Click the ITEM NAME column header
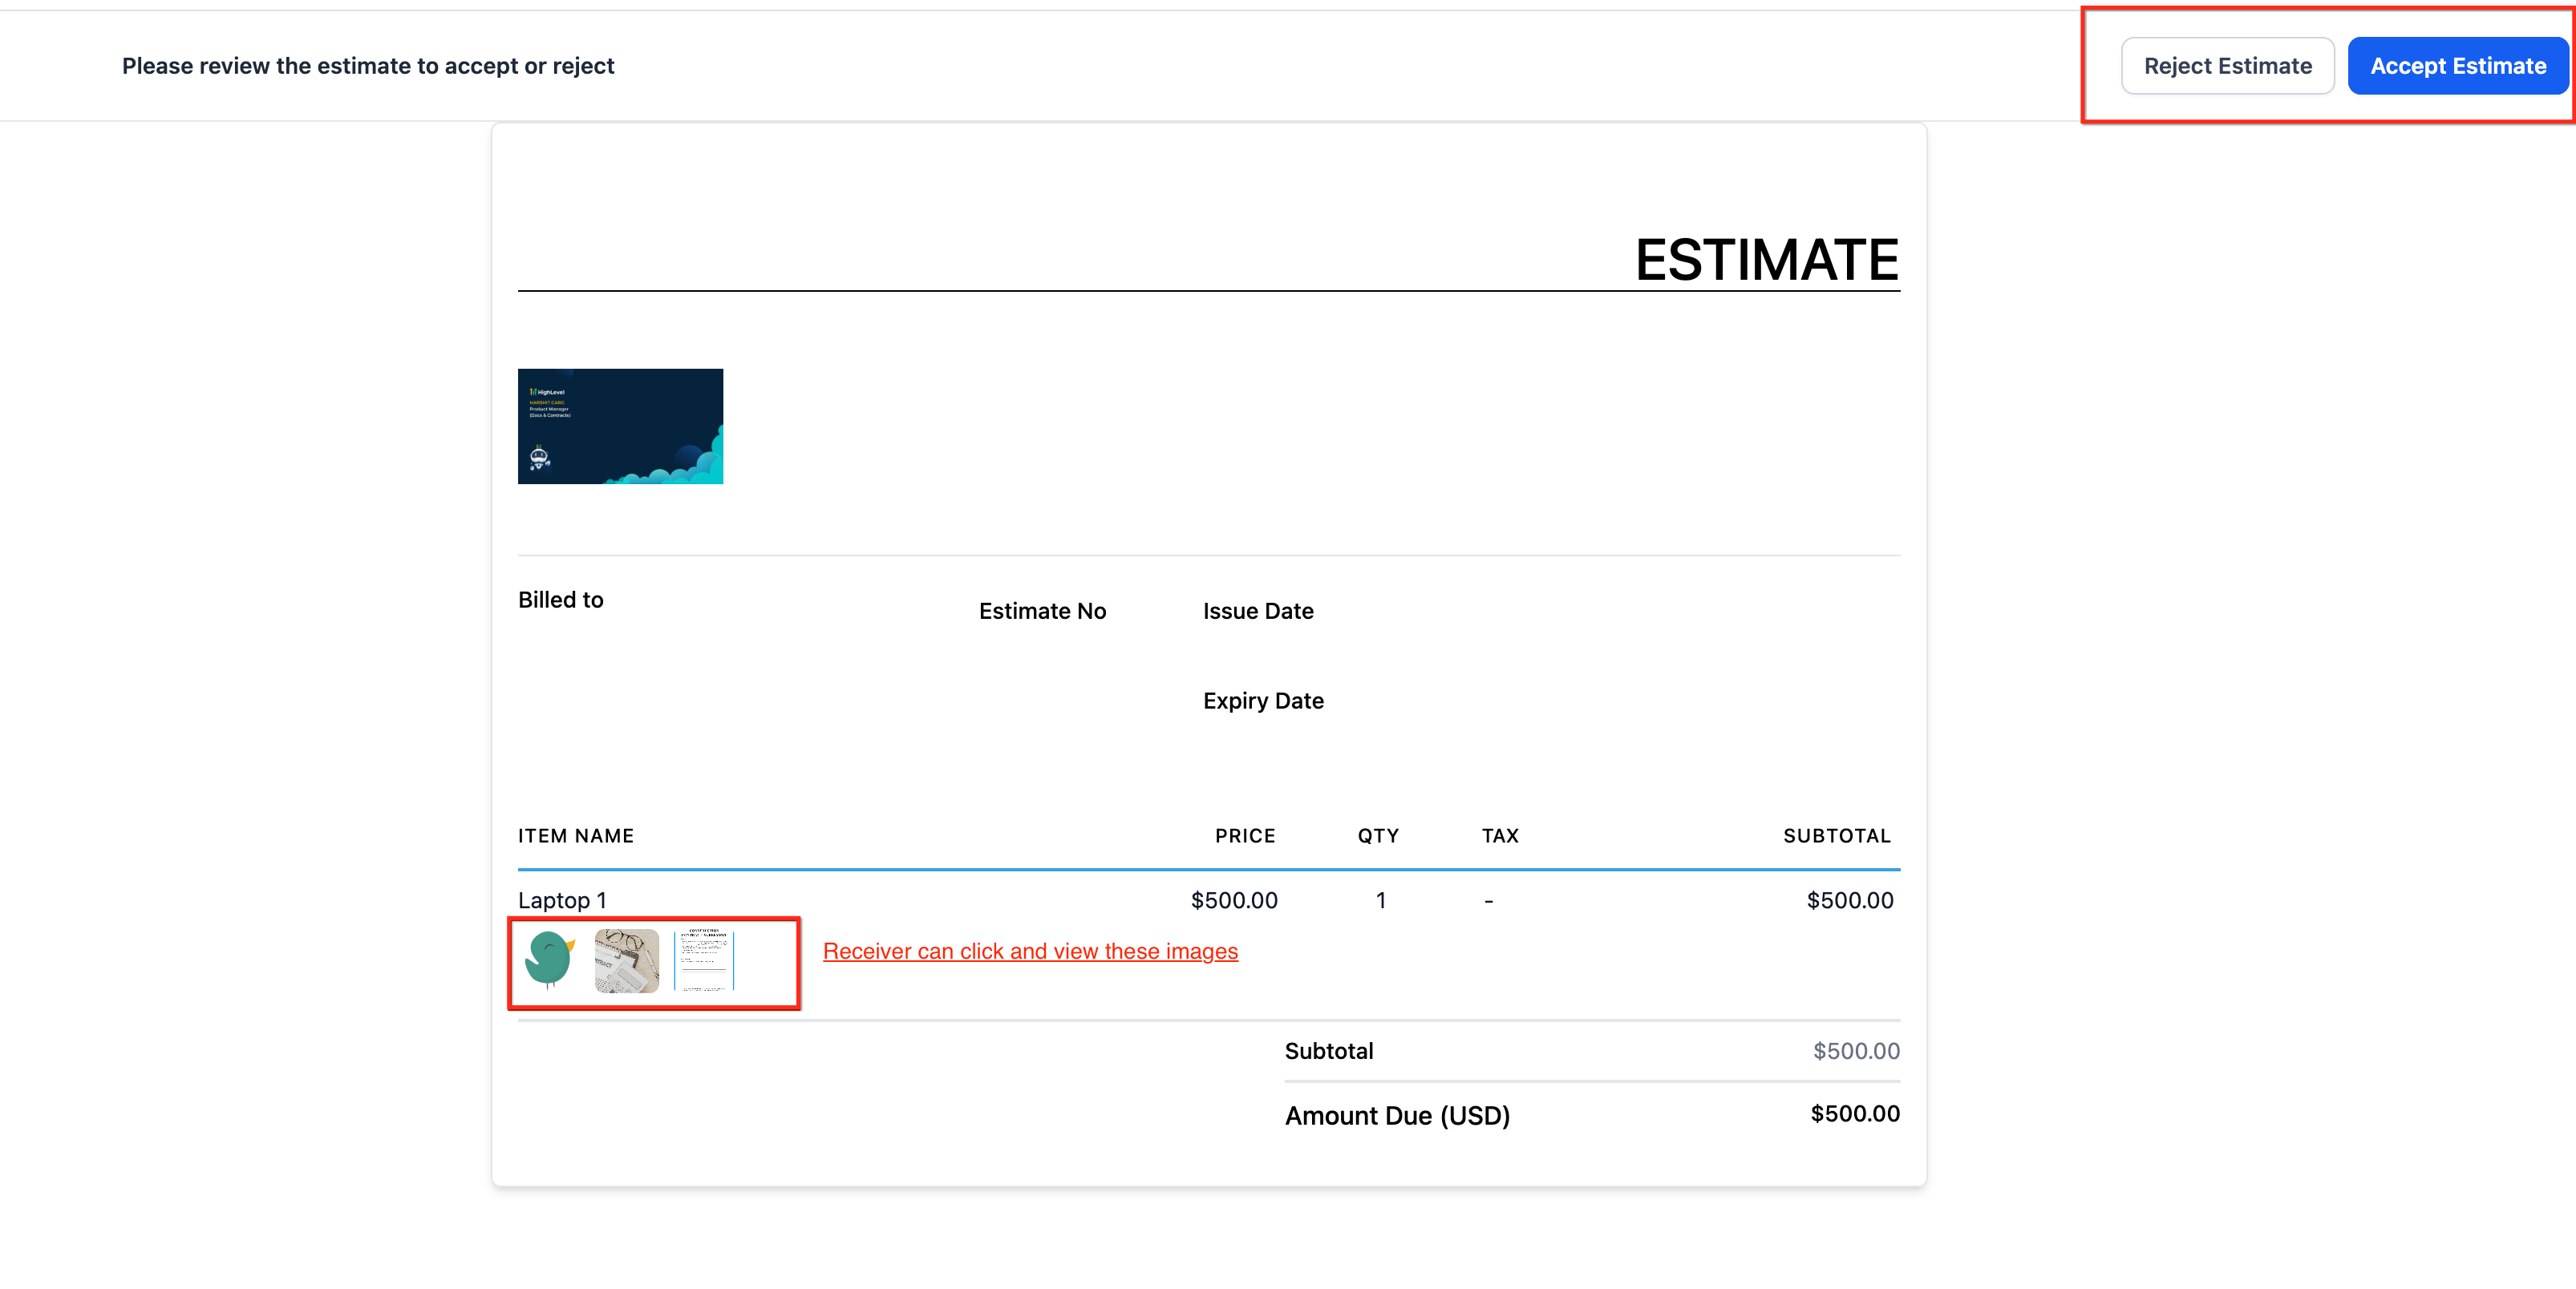This screenshot has width=2576, height=1289. tap(576, 835)
